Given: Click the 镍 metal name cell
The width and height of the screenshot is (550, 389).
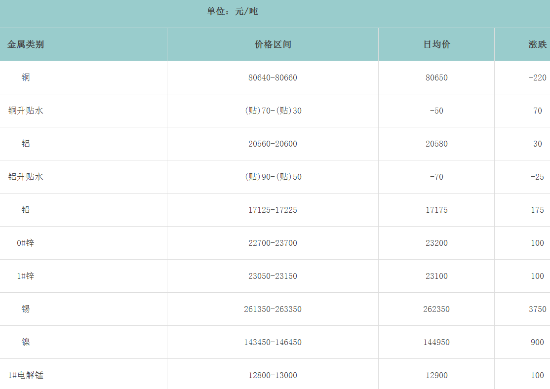Looking at the screenshot, I should click(x=26, y=342).
